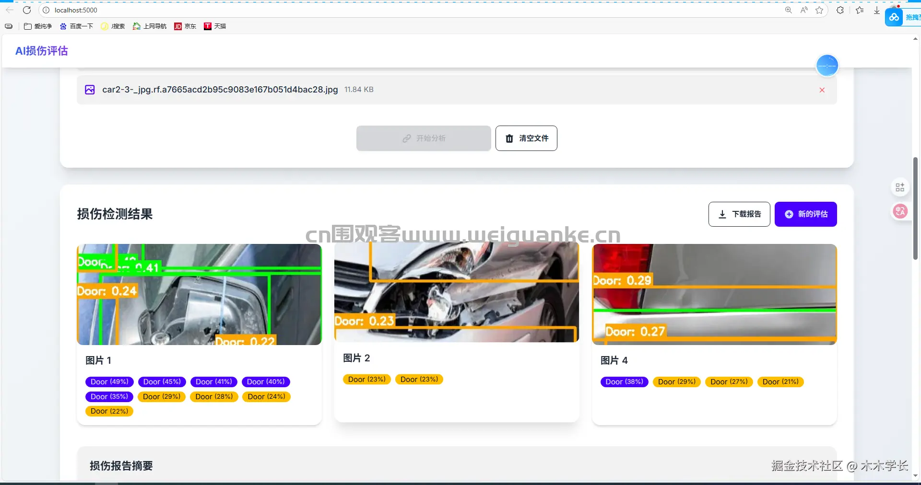Open the 图片 4 detection thumbnail
921x485 pixels.
(x=714, y=294)
